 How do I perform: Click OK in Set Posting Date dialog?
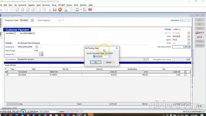coord(96,62)
